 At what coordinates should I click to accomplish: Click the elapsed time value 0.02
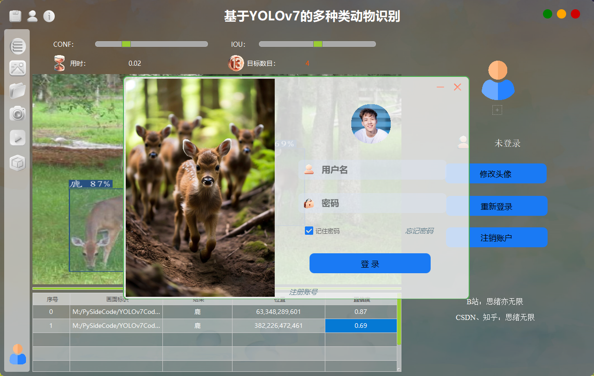click(135, 63)
